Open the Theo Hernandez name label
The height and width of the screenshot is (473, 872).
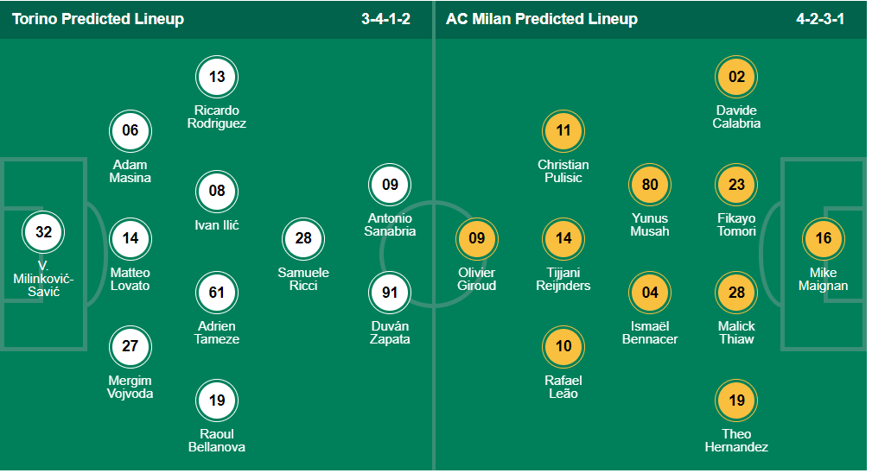pyautogui.click(x=736, y=440)
